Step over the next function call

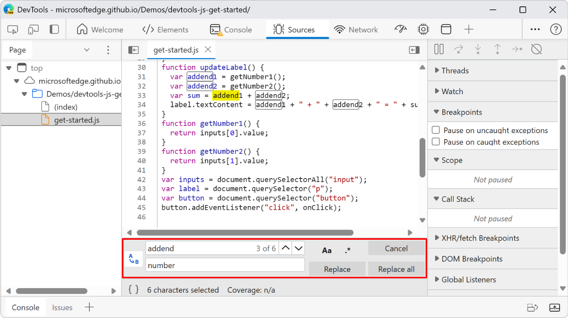coord(459,49)
